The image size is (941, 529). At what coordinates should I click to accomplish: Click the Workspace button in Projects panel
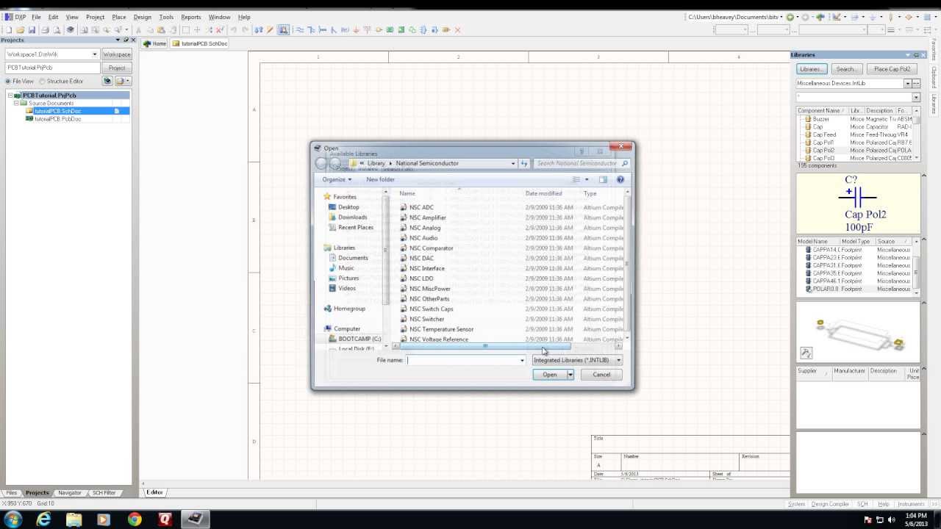pos(116,54)
